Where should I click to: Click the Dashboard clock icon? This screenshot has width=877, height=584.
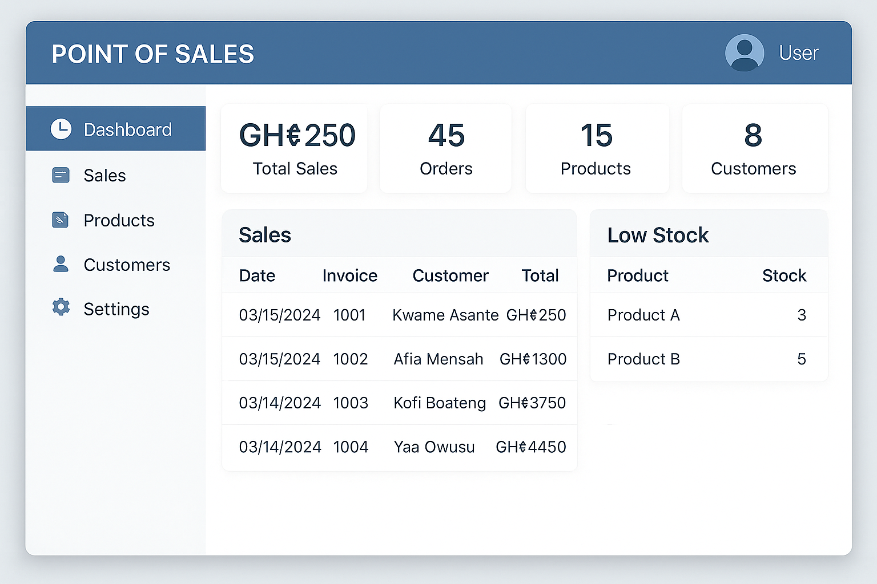coord(61,129)
